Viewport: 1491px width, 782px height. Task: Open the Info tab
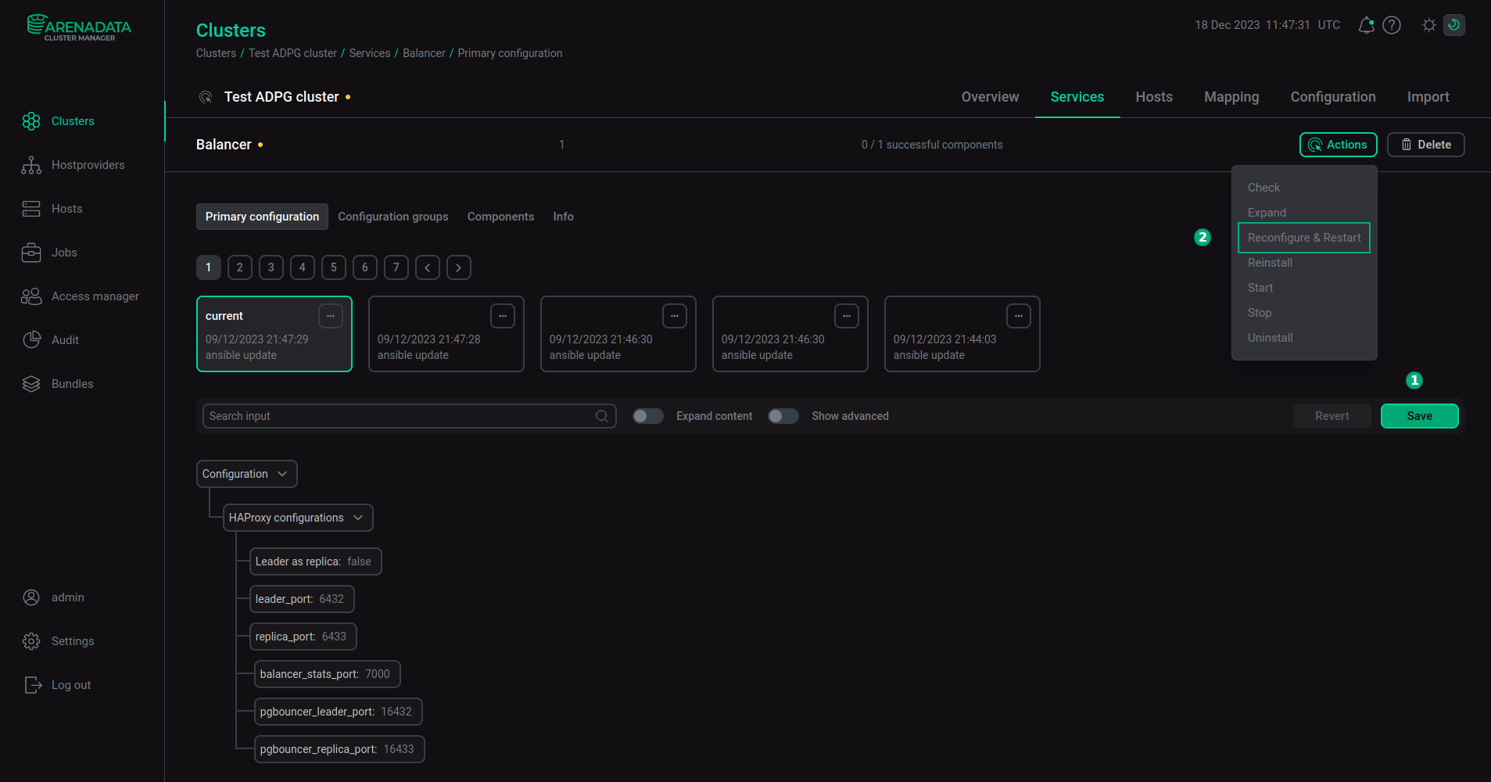[563, 217]
